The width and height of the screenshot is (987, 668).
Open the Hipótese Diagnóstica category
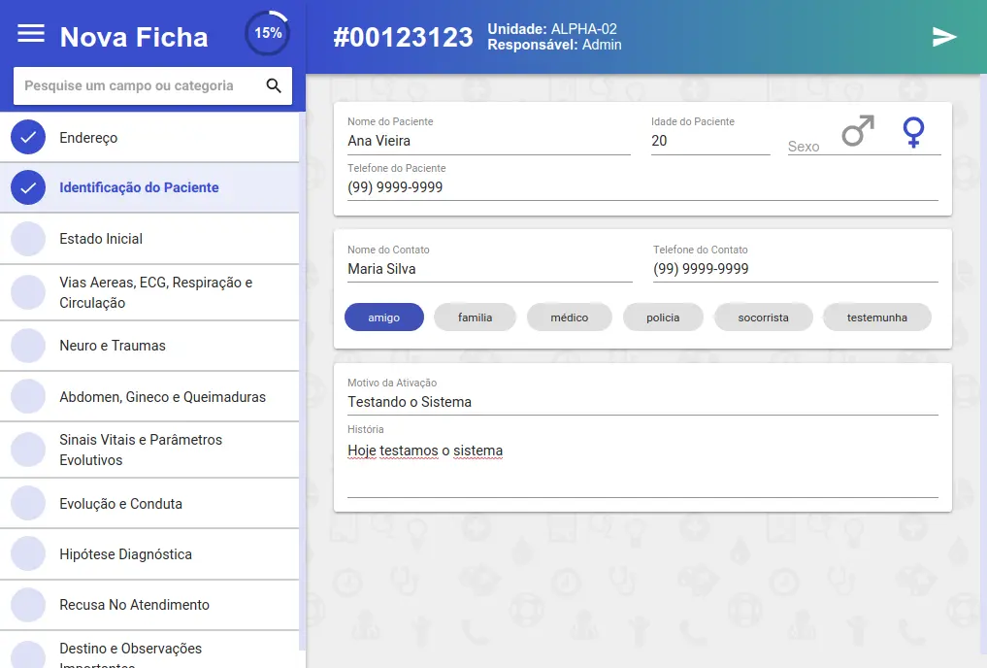tap(125, 554)
